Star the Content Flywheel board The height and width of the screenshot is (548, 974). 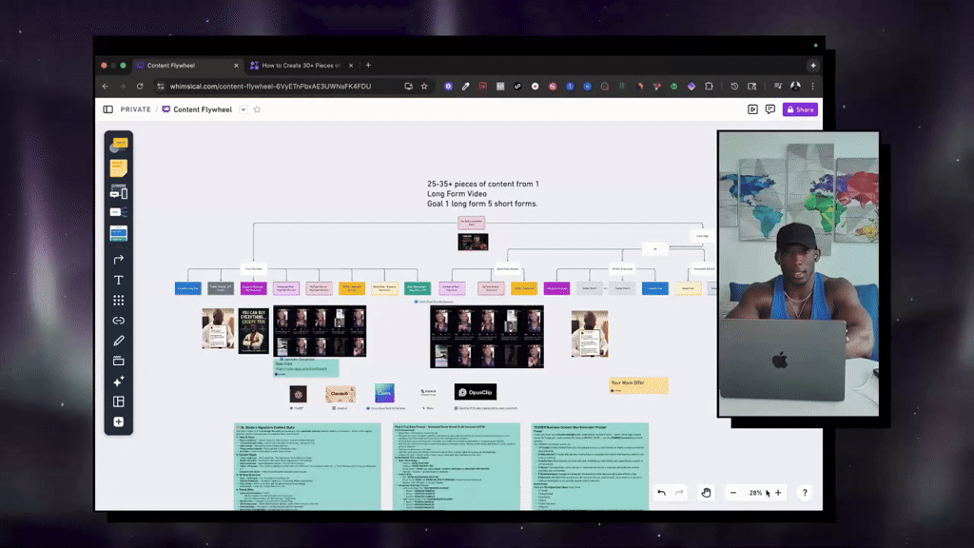coord(257,109)
